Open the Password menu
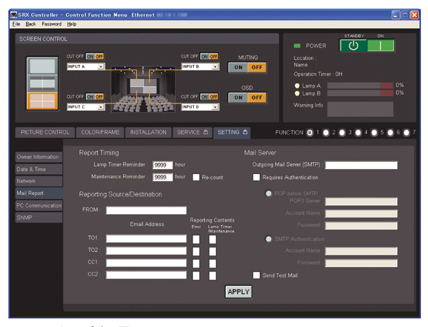 click(51, 24)
